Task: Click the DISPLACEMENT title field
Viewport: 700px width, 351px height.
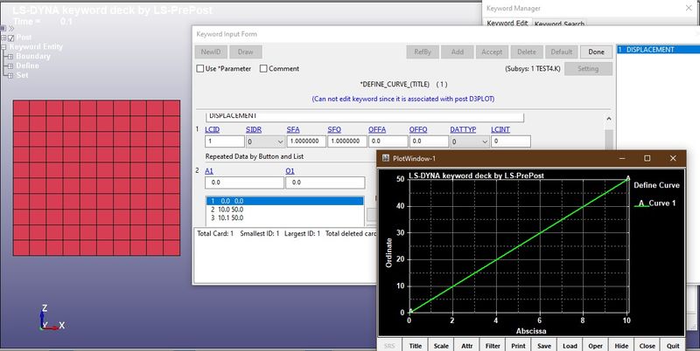Action: click(365, 117)
